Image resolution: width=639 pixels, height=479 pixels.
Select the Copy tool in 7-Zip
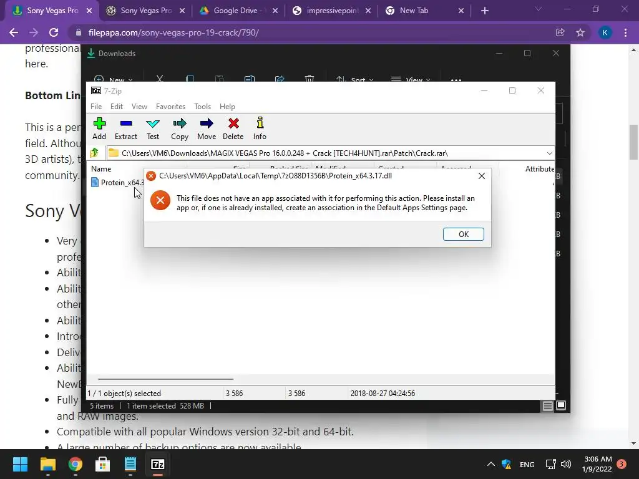[x=180, y=128]
